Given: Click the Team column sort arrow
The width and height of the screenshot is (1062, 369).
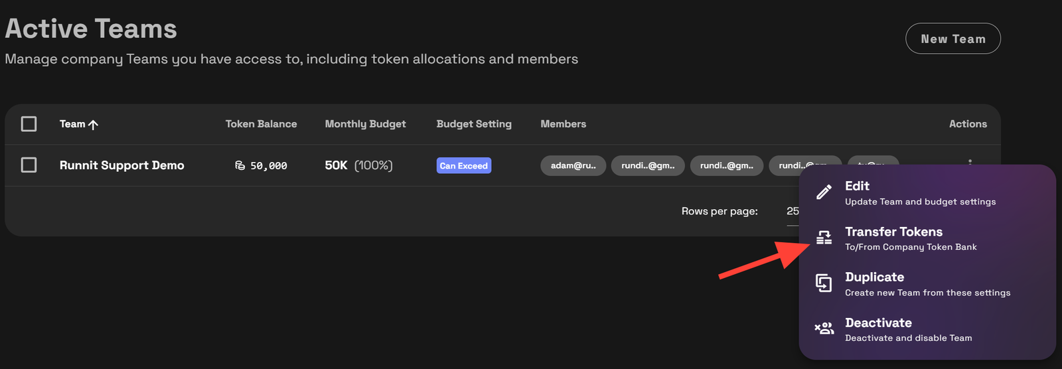Looking at the screenshot, I should (94, 124).
